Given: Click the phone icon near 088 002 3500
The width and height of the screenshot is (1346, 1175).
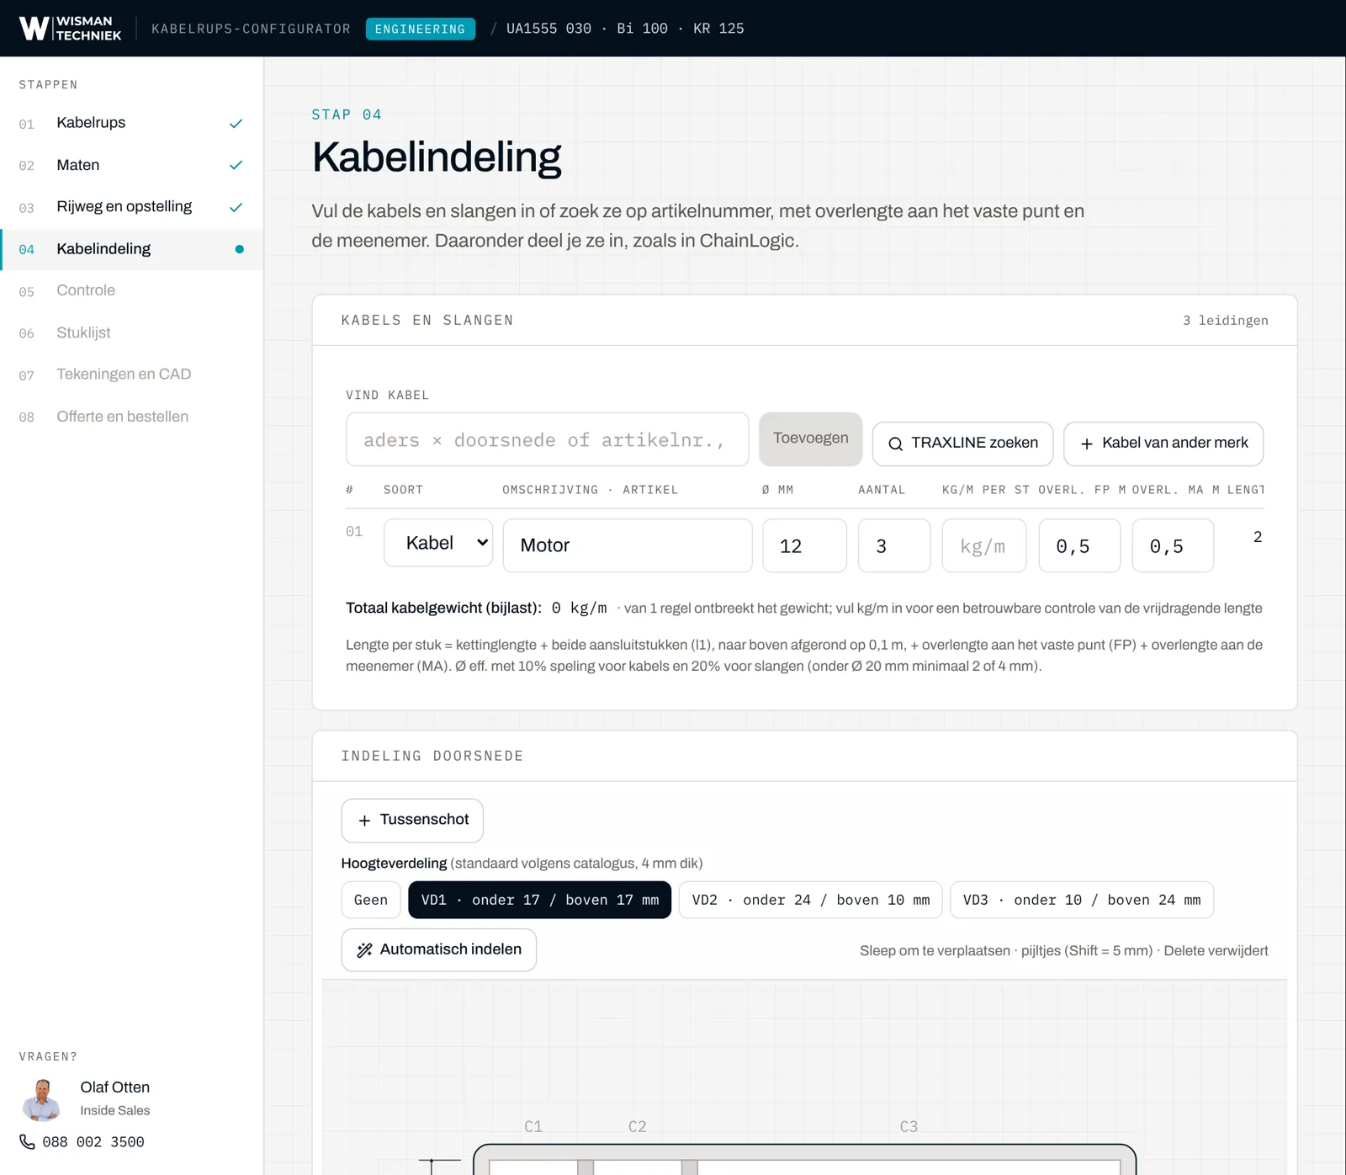Looking at the screenshot, I should coord(27,1142).
